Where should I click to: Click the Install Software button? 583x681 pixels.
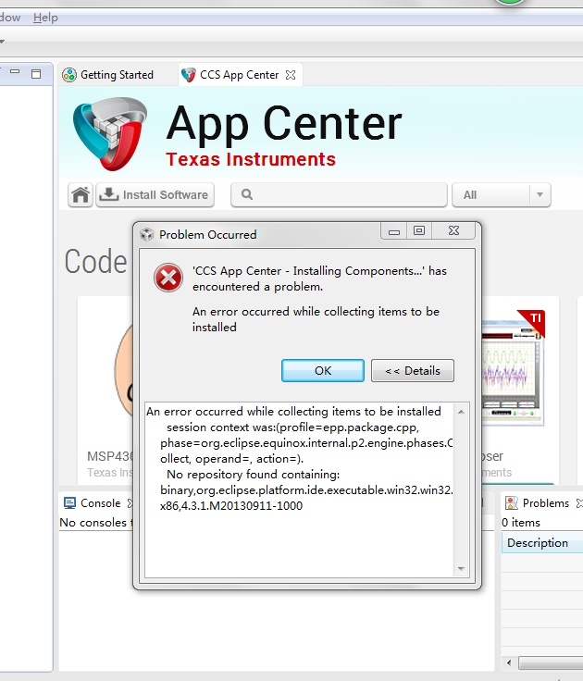click(155, 194)
